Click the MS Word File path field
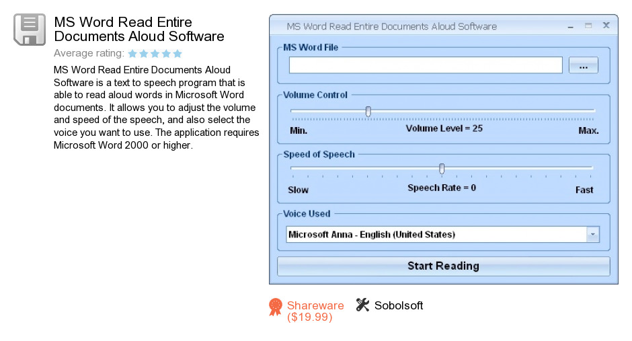Image resolution: width=632 pixels, height=341 pixels. point(426,65)
